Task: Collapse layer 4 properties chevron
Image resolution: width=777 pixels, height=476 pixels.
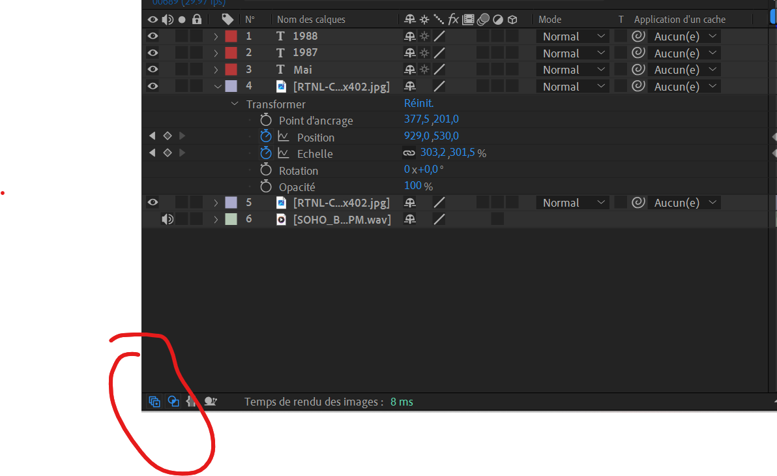Action: click(217, 86)
